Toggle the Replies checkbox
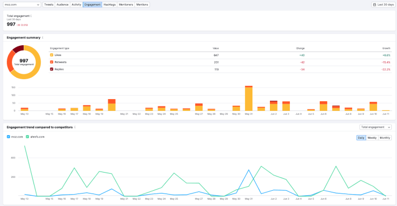The width and height of the screenshot is (397, 206). tap(52, 69)
